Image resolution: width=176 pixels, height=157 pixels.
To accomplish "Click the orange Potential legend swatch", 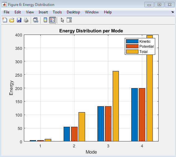I will 132,46.
